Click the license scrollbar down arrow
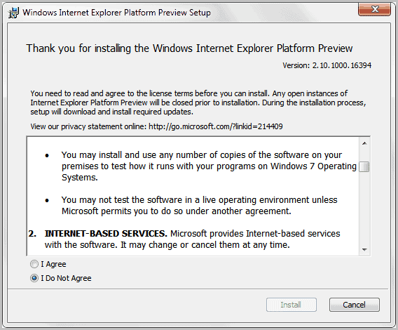Screen dimensions: 398x330 364,249
